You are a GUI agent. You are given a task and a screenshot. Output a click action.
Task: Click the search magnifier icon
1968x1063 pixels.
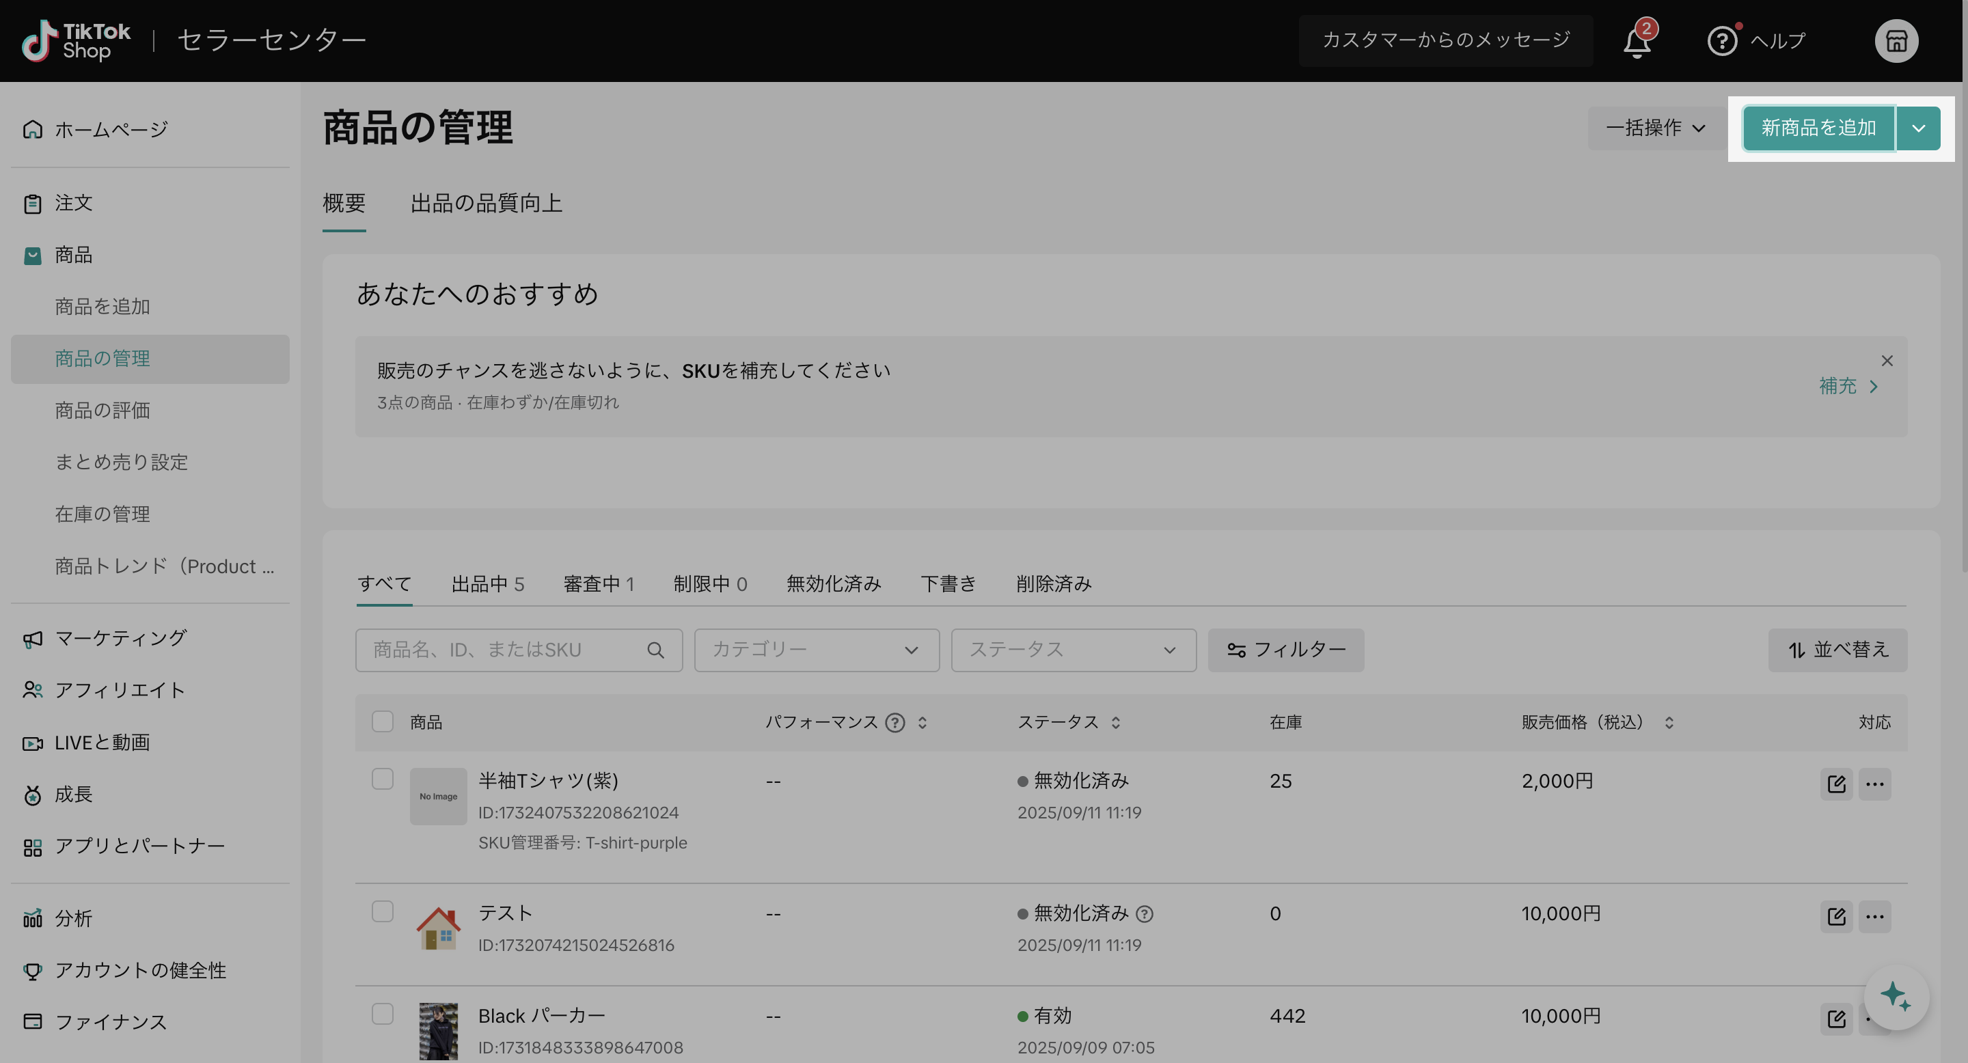point(655,650)
